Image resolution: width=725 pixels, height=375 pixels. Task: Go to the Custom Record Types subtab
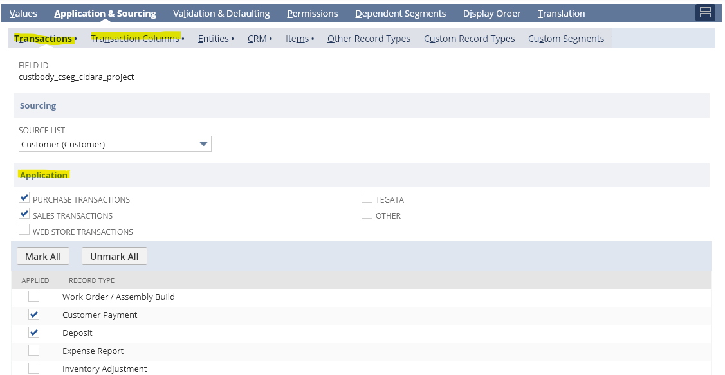coord(469,39)
